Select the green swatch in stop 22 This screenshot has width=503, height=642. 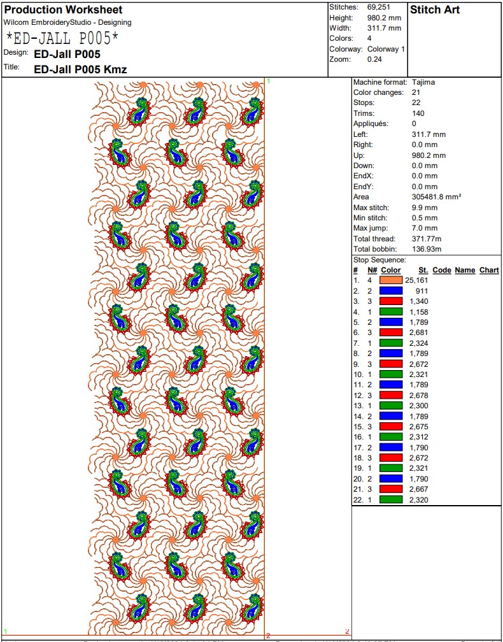pos(391,500)
